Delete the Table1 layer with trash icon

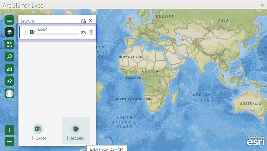tap(91, 32)
